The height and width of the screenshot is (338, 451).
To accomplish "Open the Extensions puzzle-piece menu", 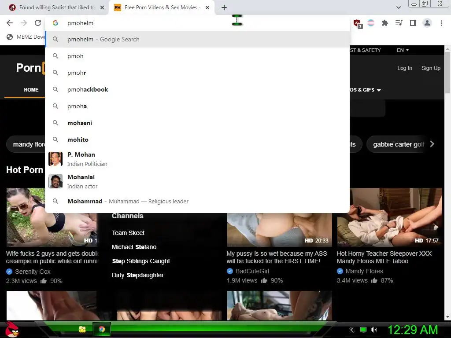I will tap(384, 23).
